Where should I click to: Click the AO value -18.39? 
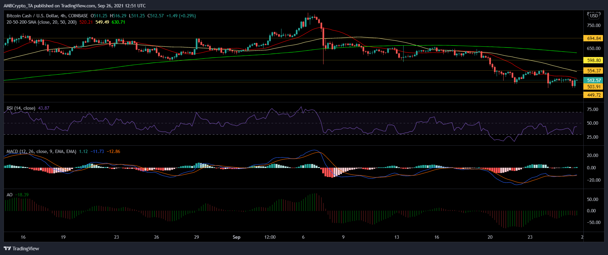[22, 195]
